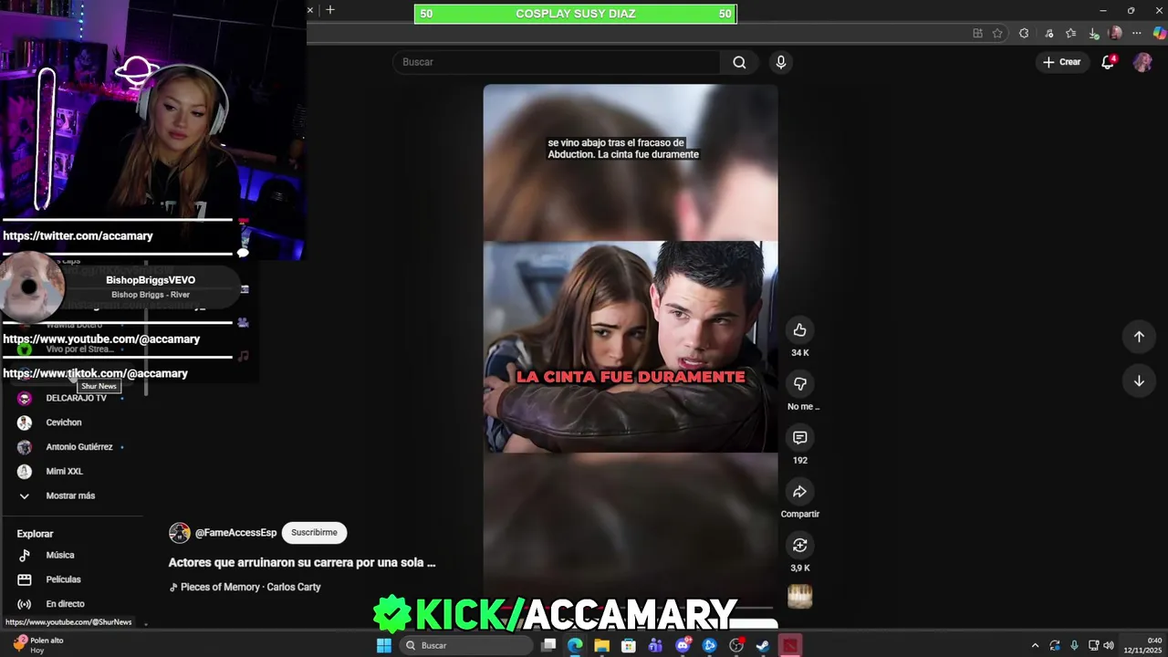Screen dimensions: 1168x657
Task: Open File Explorer from the taskbar
Action: point(602,645)
